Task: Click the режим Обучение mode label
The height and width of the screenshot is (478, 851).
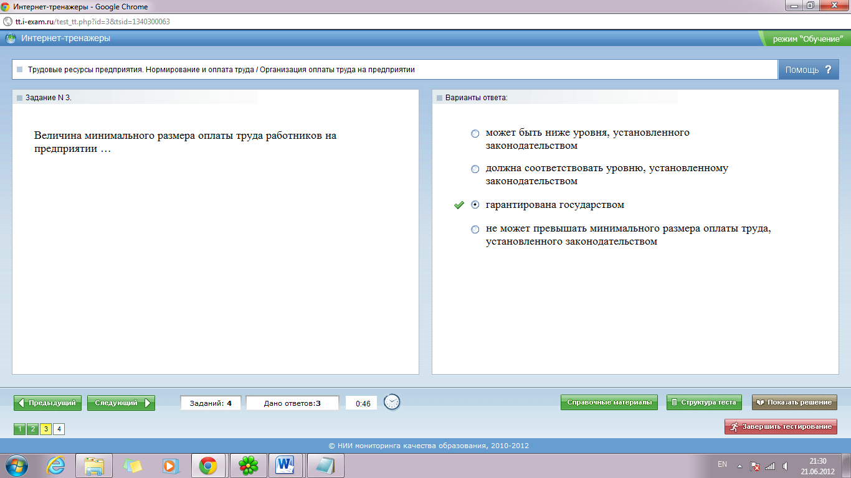Action: [807, 39]
